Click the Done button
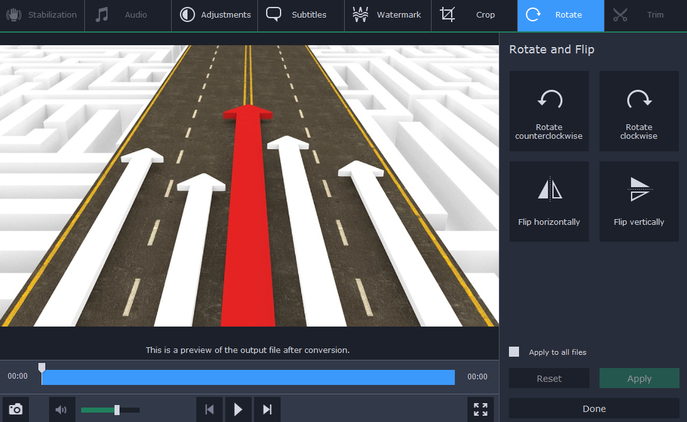 [x=594, y=408]
